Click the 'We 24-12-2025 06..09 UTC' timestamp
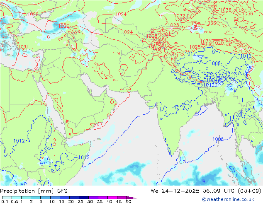Screen dimensions: 263x203 [x=192, y=191]
